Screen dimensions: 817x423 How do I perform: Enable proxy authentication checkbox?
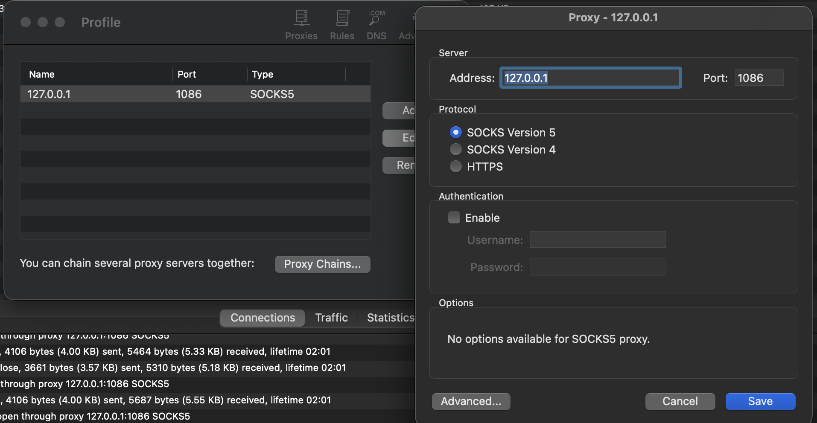[x=454, y=218]
